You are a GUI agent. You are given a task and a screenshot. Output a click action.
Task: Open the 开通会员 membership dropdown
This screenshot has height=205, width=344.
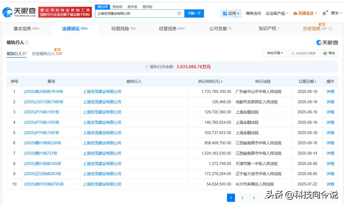(x=305, y=13)
